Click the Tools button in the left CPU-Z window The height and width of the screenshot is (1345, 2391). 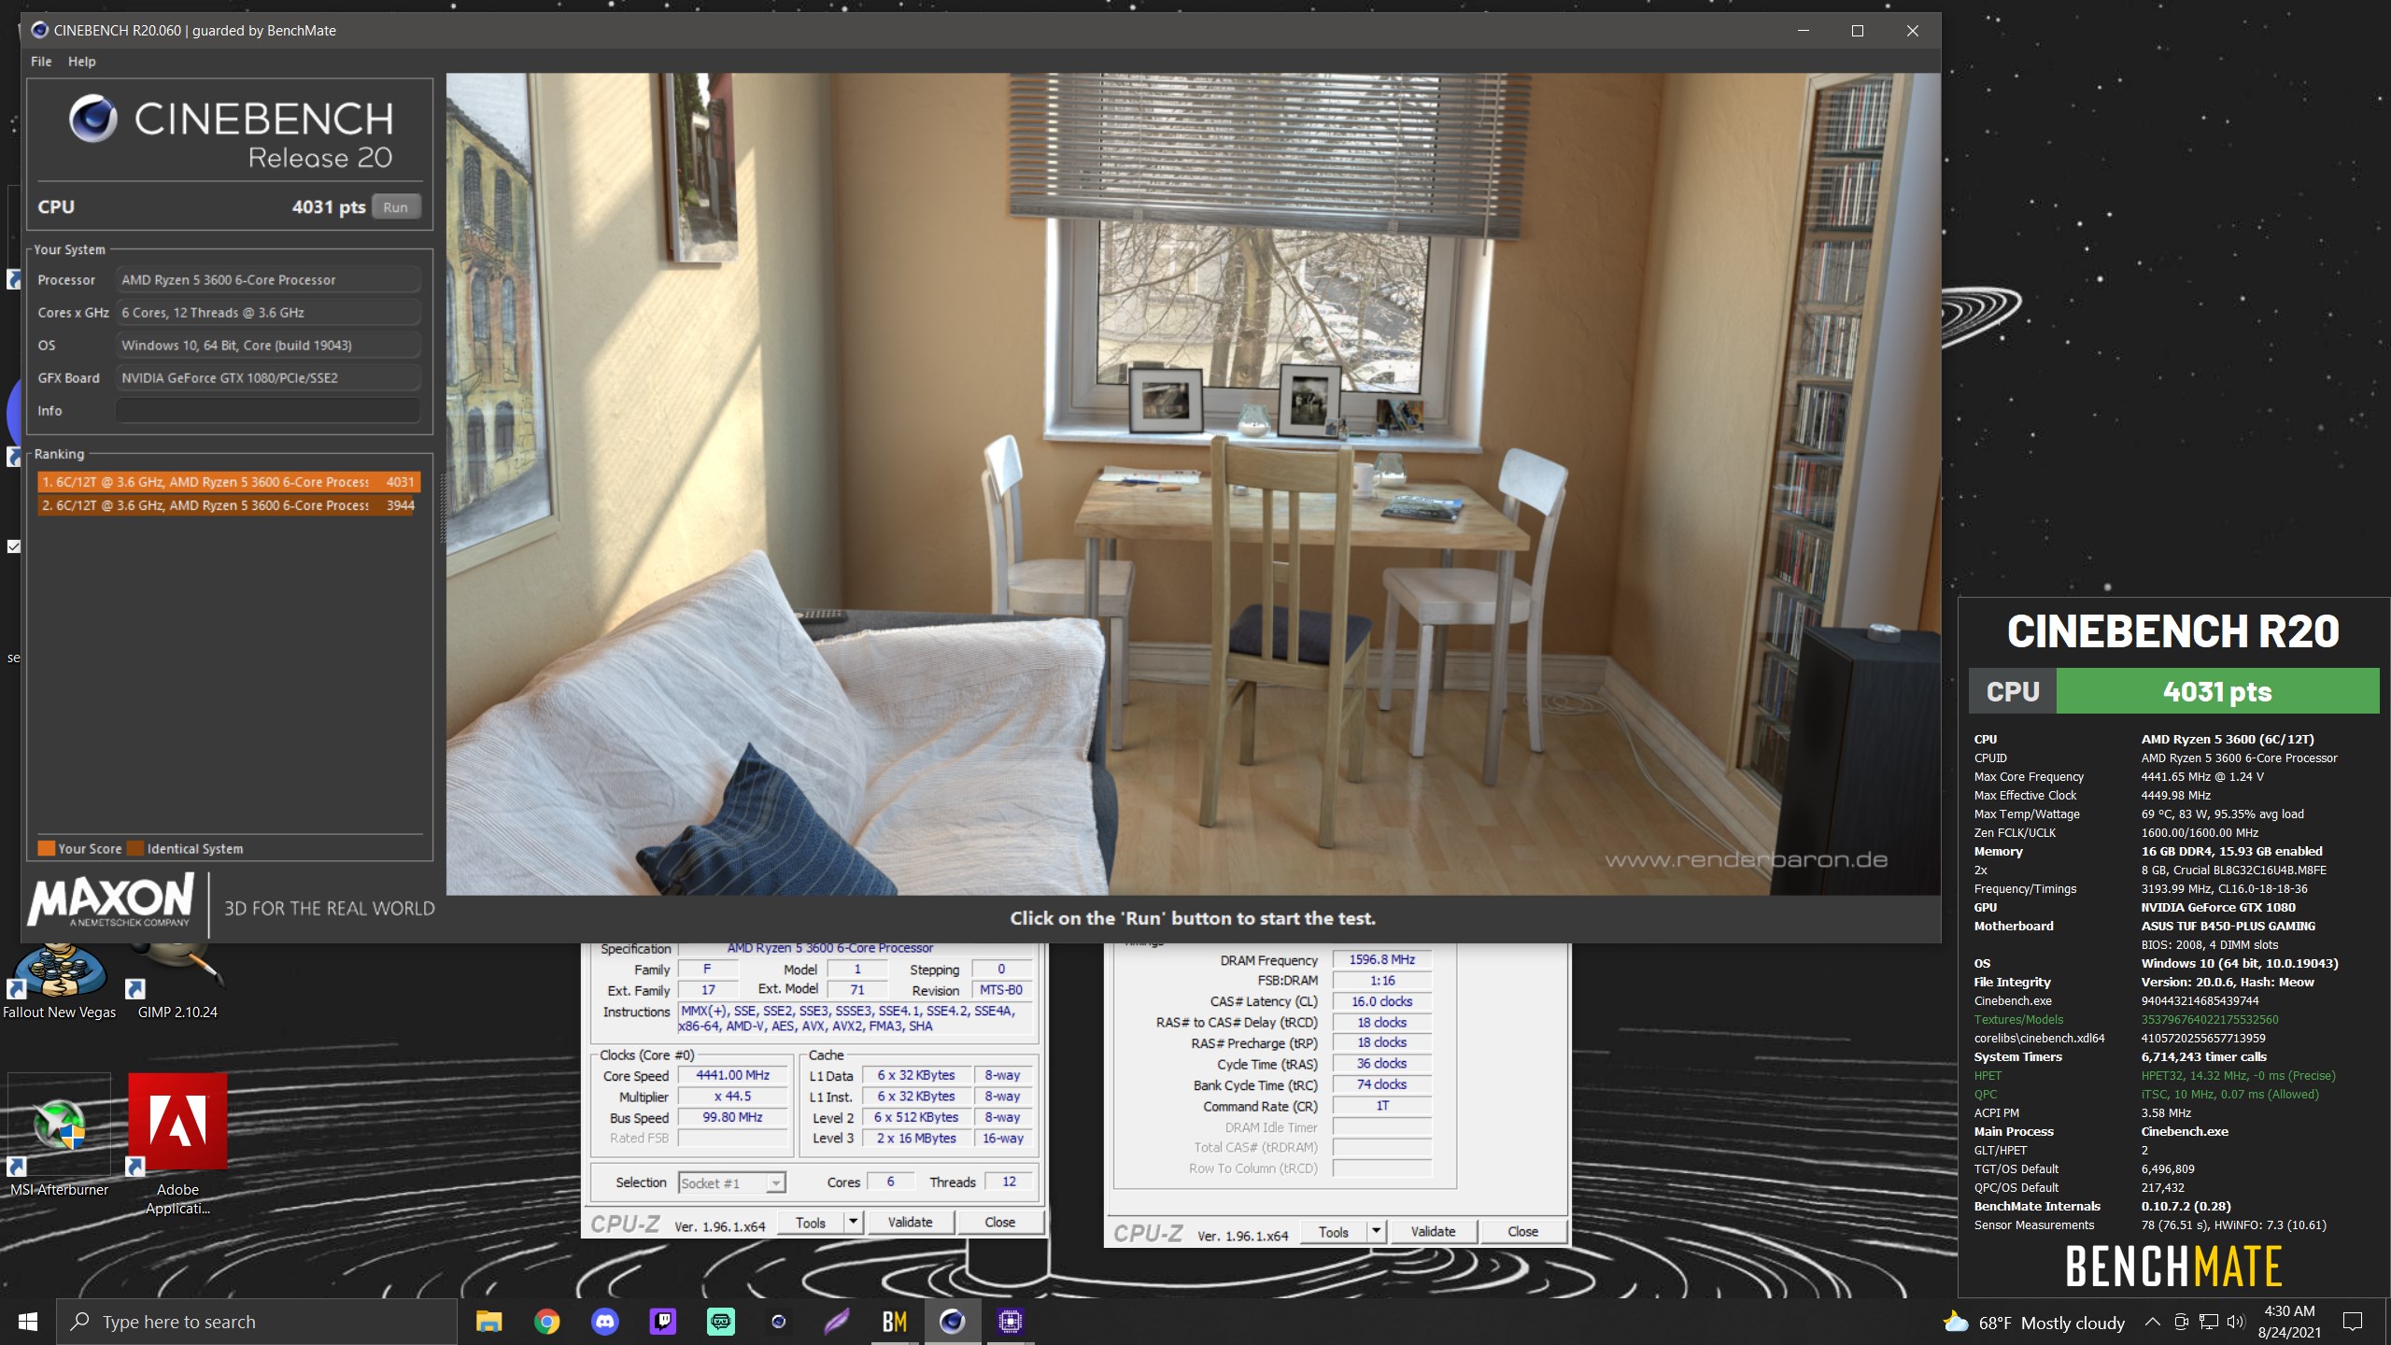tap(810, 1223)
